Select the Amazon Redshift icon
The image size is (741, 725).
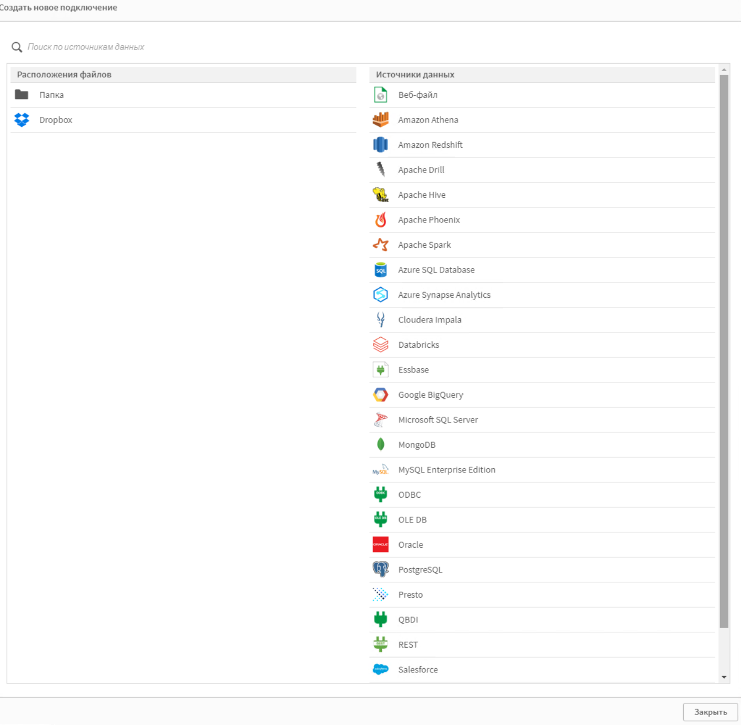pos(380,145)
